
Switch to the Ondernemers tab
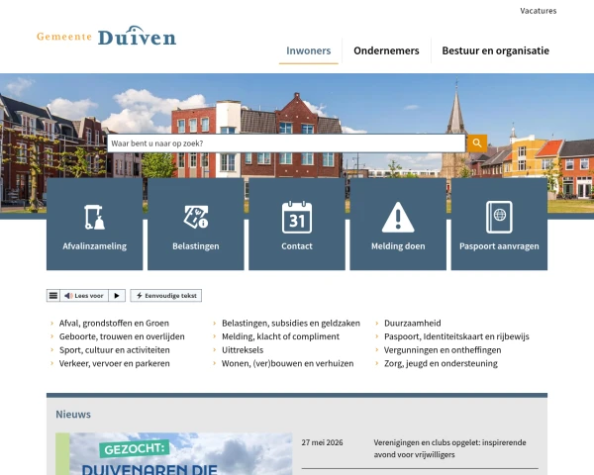(386, 50)
